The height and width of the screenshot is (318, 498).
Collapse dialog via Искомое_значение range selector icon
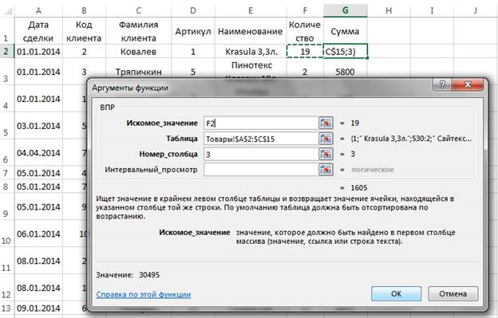[x=326, y=123]
